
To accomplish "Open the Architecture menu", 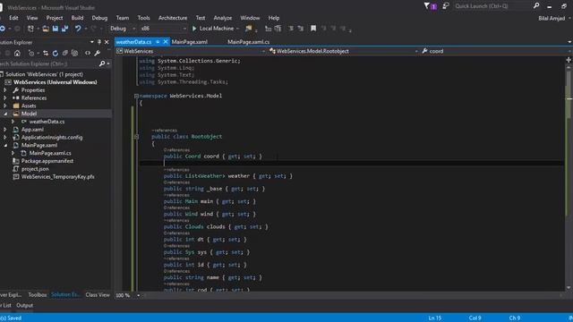I will pyautogui.click(x=173, y=18).
